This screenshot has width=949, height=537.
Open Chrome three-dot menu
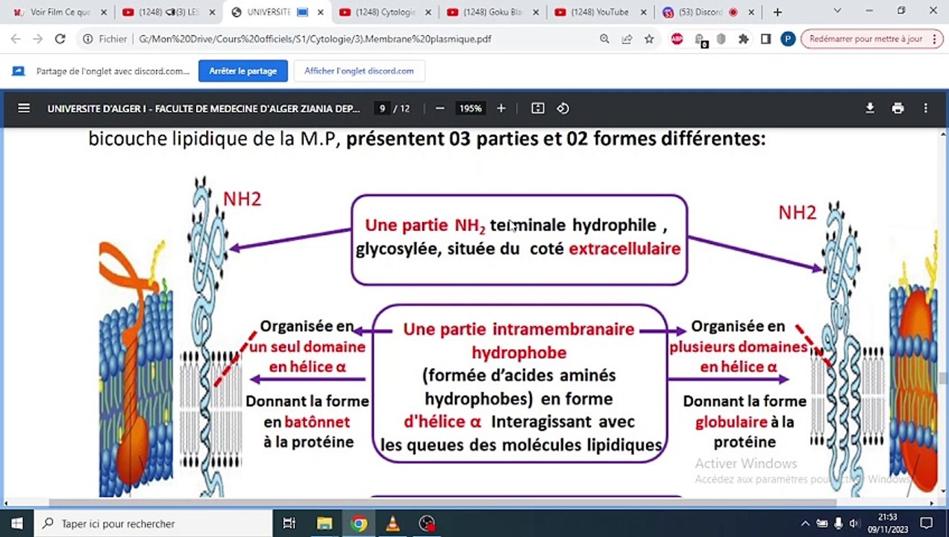[x=936, y=39]
